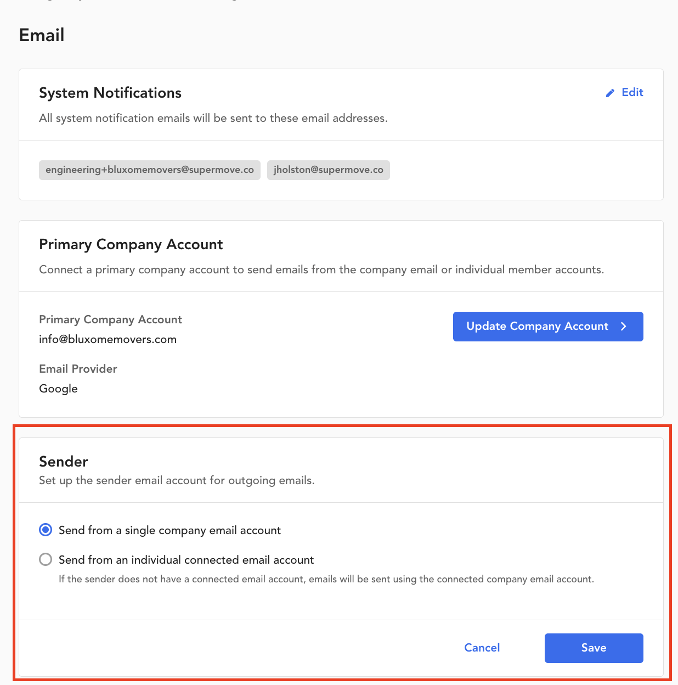
Task: Select the single company email radio button
Action: click(46, 530)
